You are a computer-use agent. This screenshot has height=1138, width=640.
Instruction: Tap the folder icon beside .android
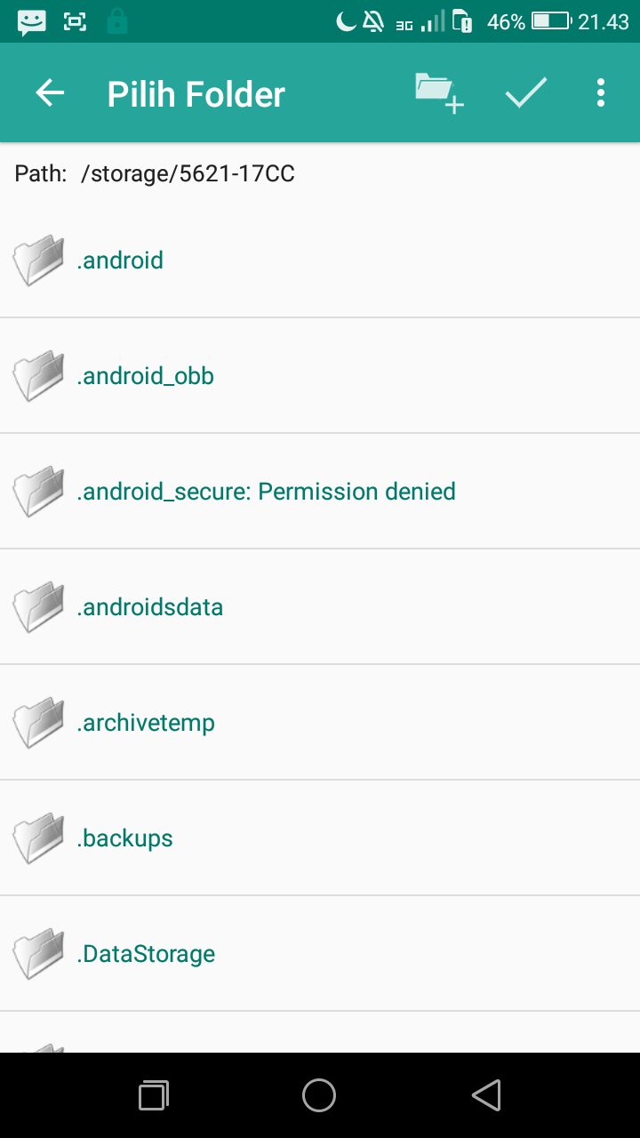click(38, 260)
